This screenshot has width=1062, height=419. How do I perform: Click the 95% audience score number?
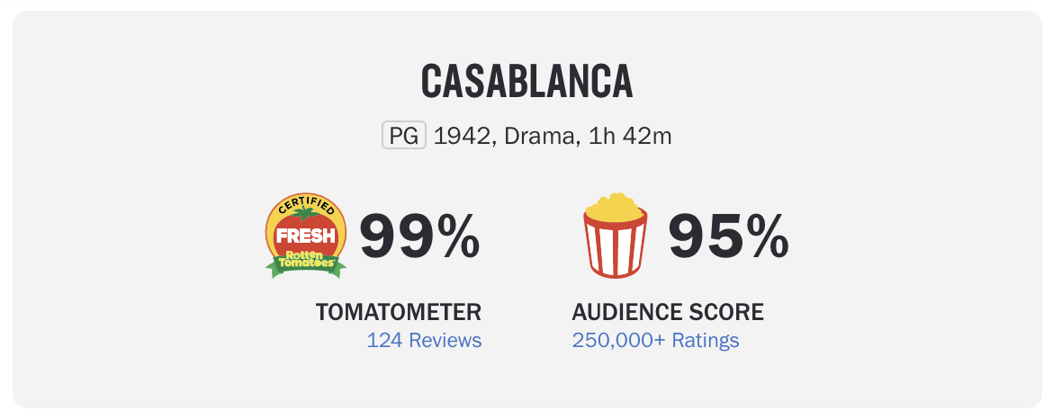pyautogui.click(x=729, y=236)
